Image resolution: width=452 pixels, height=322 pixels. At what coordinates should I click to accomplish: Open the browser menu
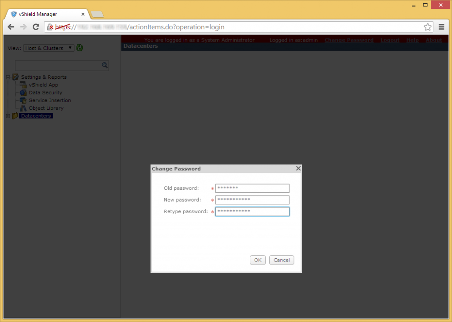[441, 27]
